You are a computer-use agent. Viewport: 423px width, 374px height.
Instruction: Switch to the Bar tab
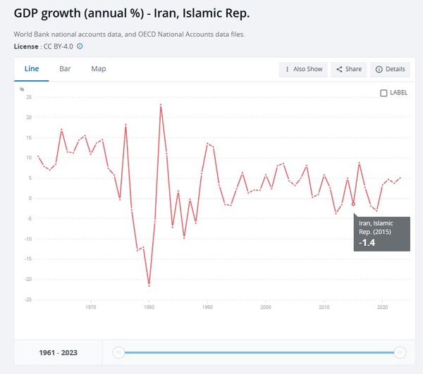(x=65, y=69)
